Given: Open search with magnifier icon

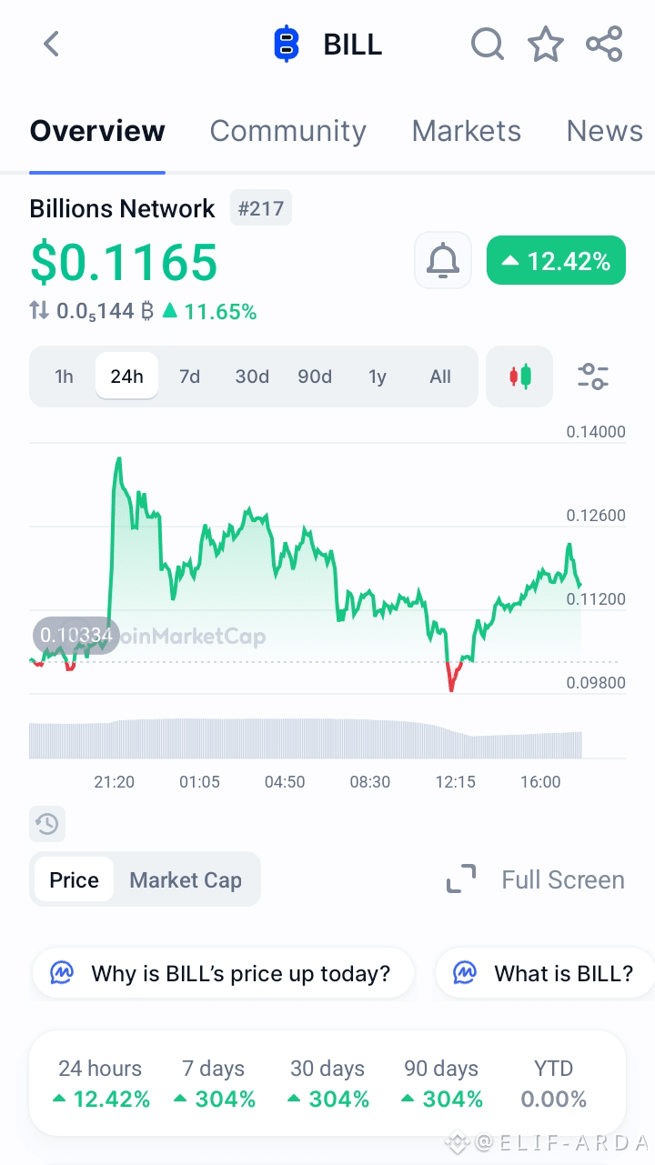Looking at the screenshot, I should click(488, 44).
